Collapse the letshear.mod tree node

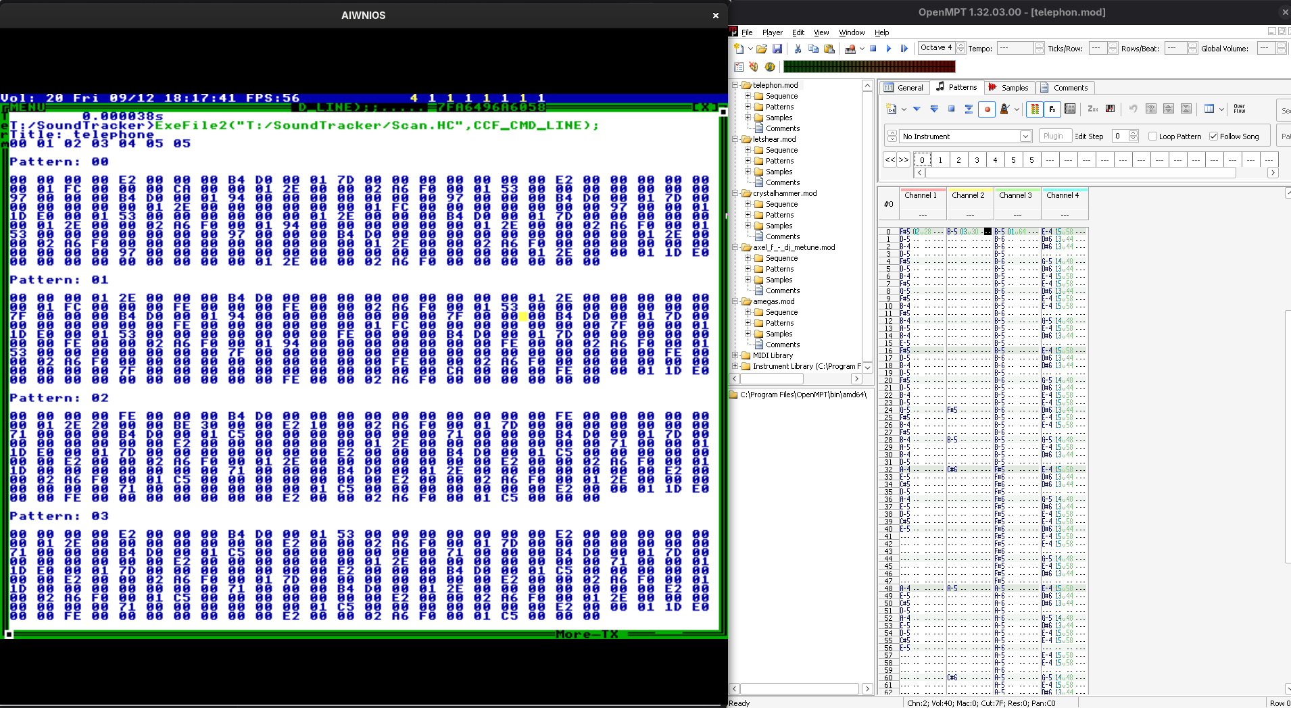click(x=736, y=139)
